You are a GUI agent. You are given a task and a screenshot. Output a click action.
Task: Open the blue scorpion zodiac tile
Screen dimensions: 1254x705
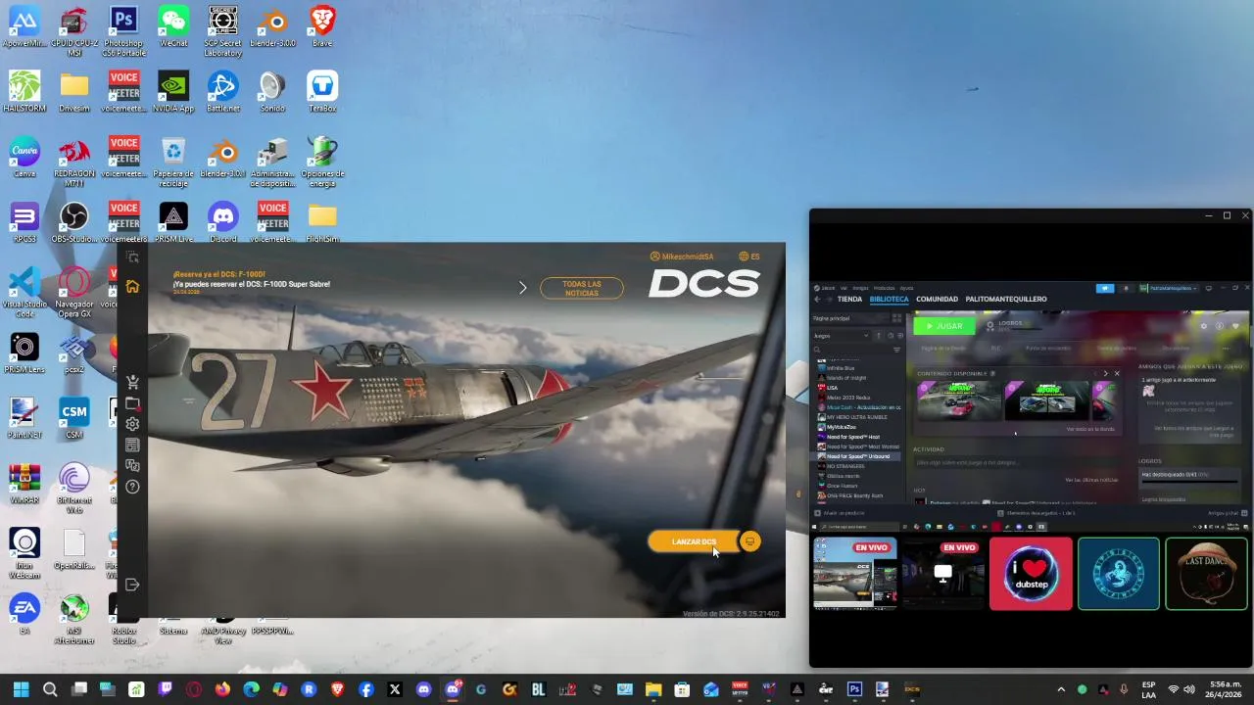tap(1119, 574)
